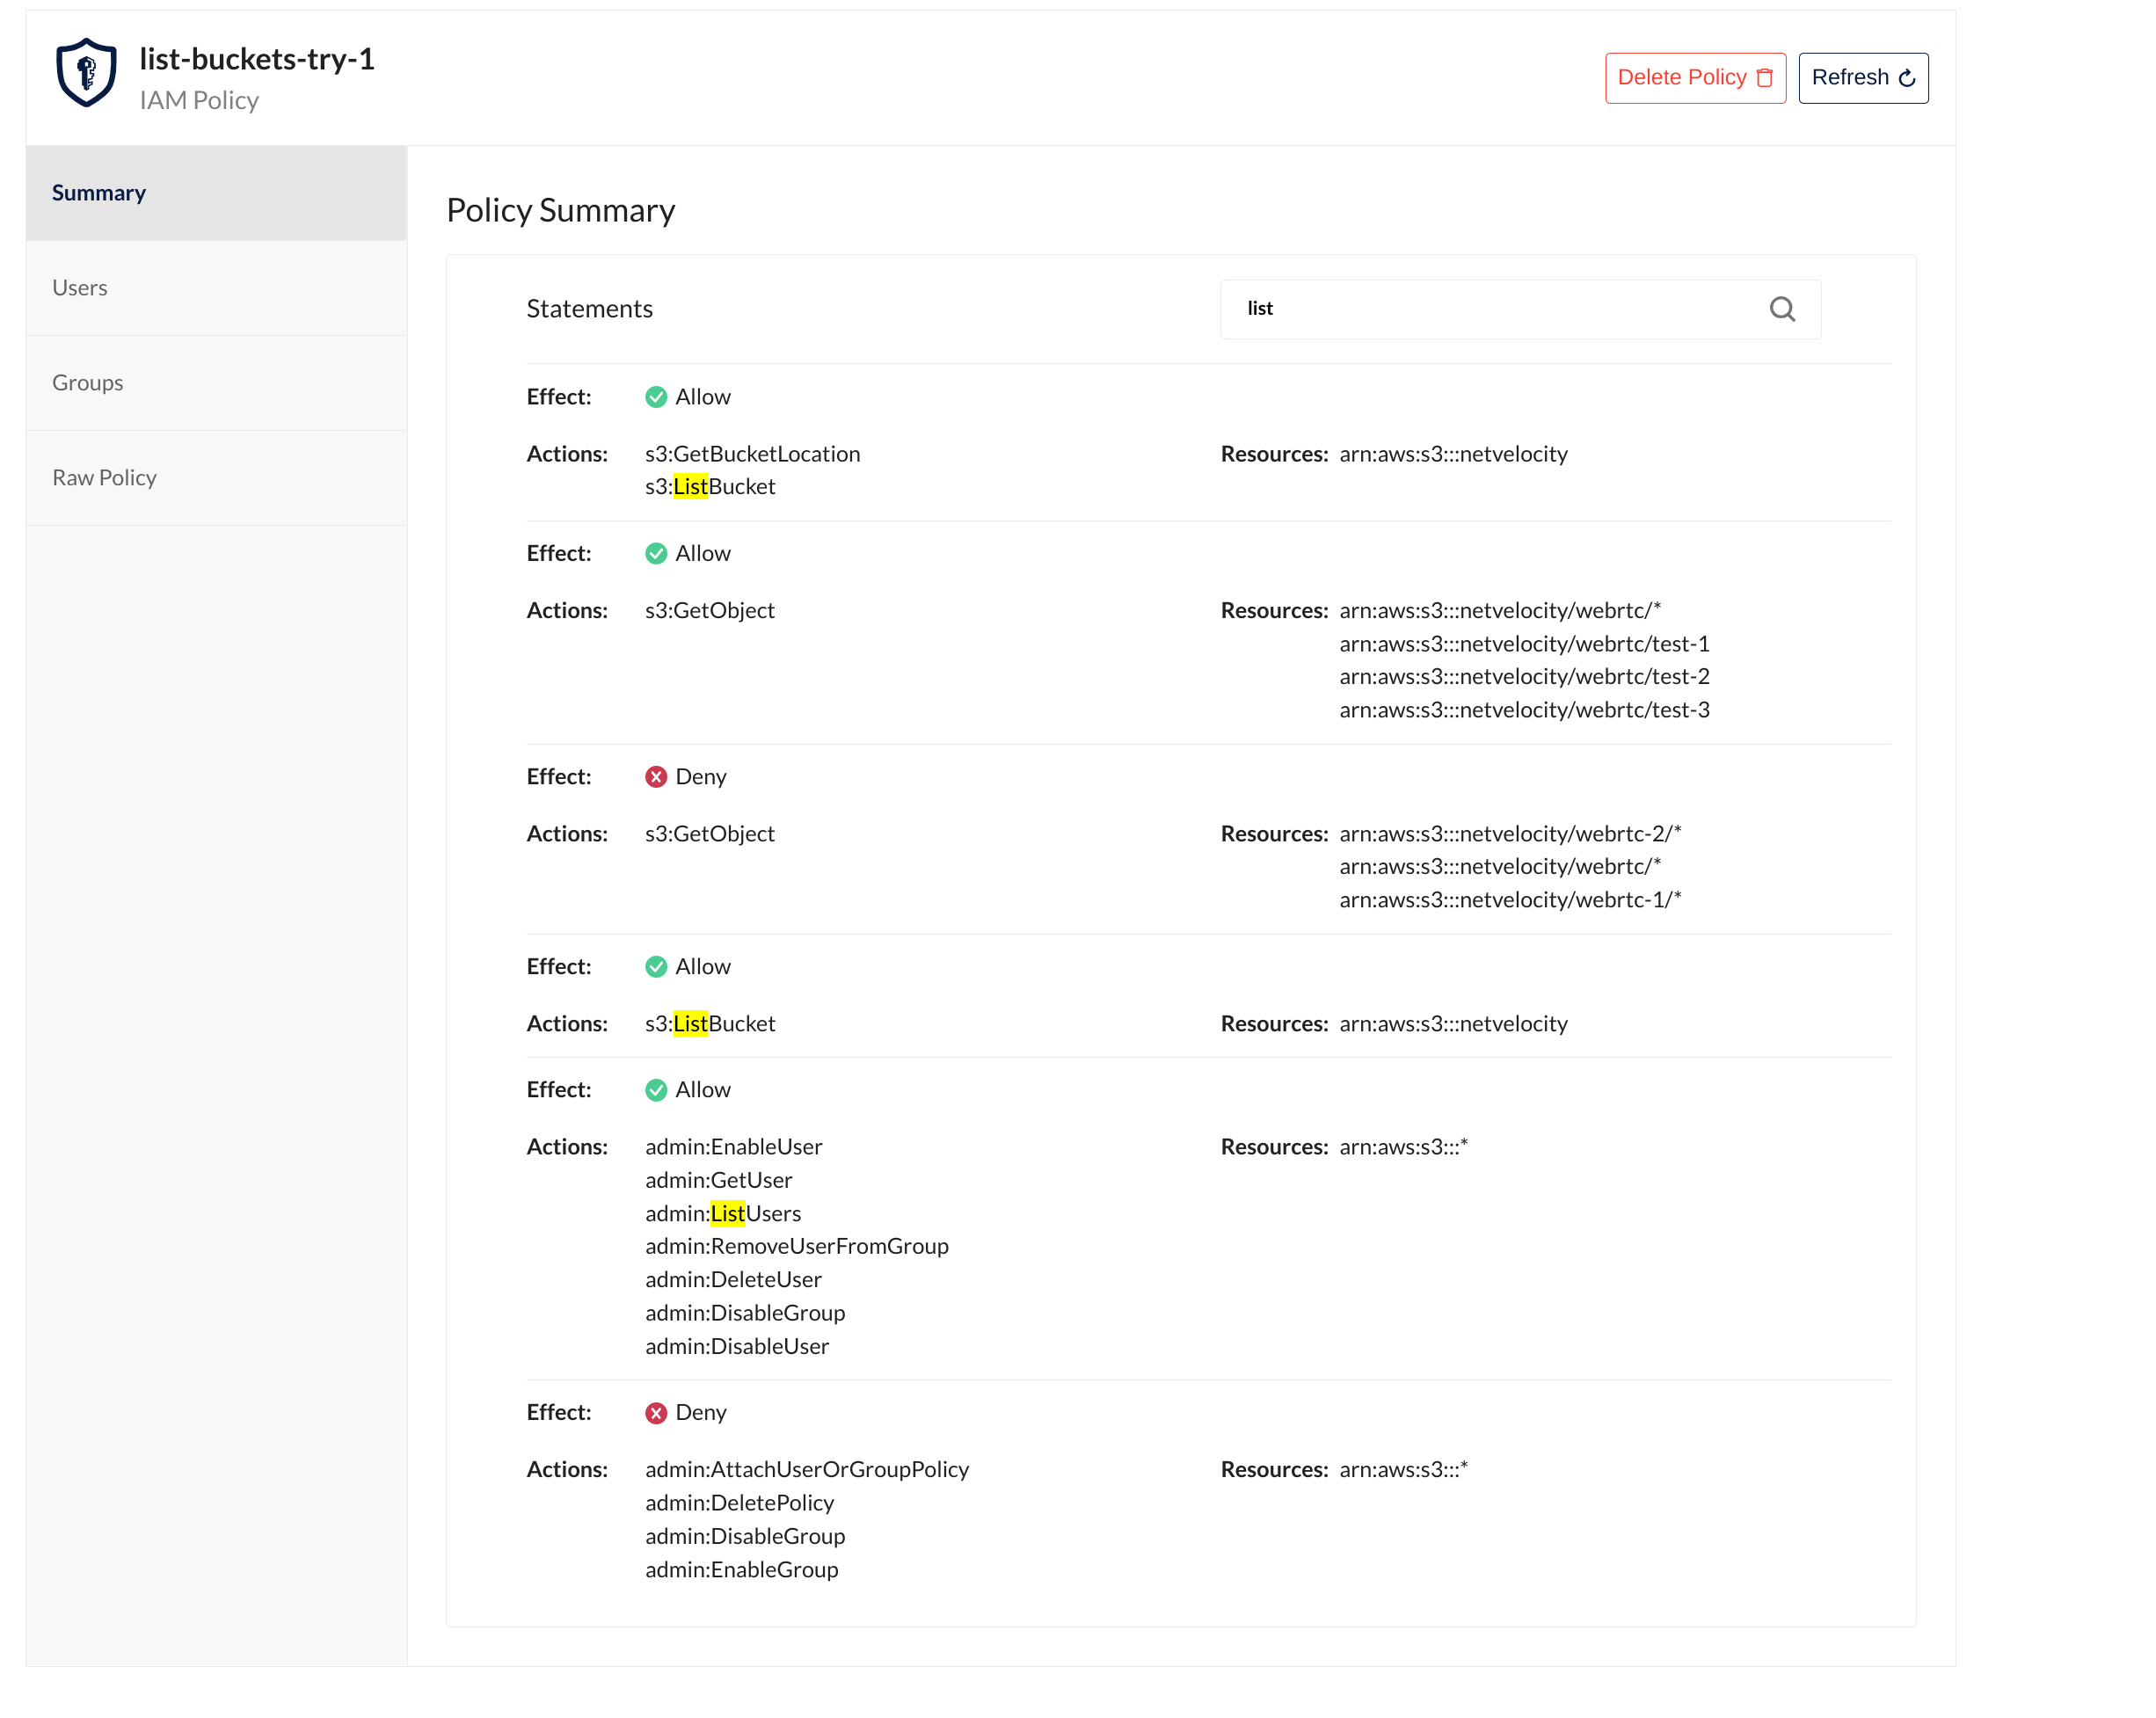Click the circular arrow refresh icon
The height and width of the screenshot is (1718, 2156).
[x=1906, y=78]
